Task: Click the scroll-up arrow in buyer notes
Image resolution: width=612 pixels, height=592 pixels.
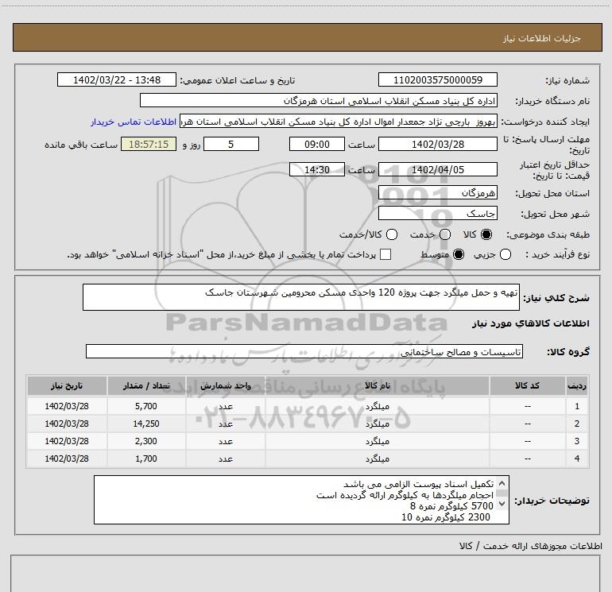Action: click(502, 483)
